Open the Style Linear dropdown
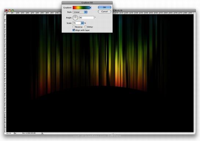The width and height of the screenshot is (200, 141). 80,12
